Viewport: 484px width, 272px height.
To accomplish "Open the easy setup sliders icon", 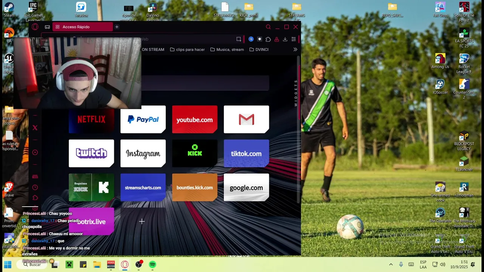I will coord(293,39).
